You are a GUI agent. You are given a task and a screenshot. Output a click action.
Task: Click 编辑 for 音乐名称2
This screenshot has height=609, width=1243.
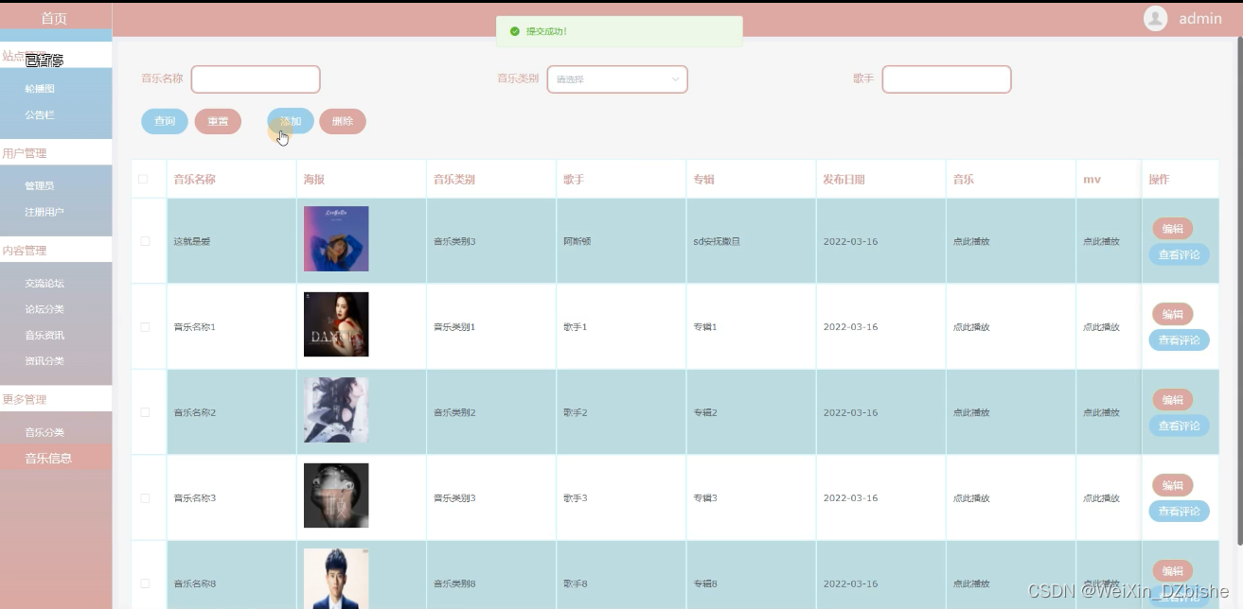click(1173, 400)
